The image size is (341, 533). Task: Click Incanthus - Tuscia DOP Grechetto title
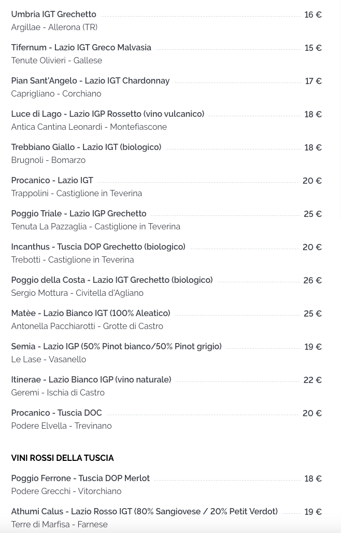click(x=98, y=247)
